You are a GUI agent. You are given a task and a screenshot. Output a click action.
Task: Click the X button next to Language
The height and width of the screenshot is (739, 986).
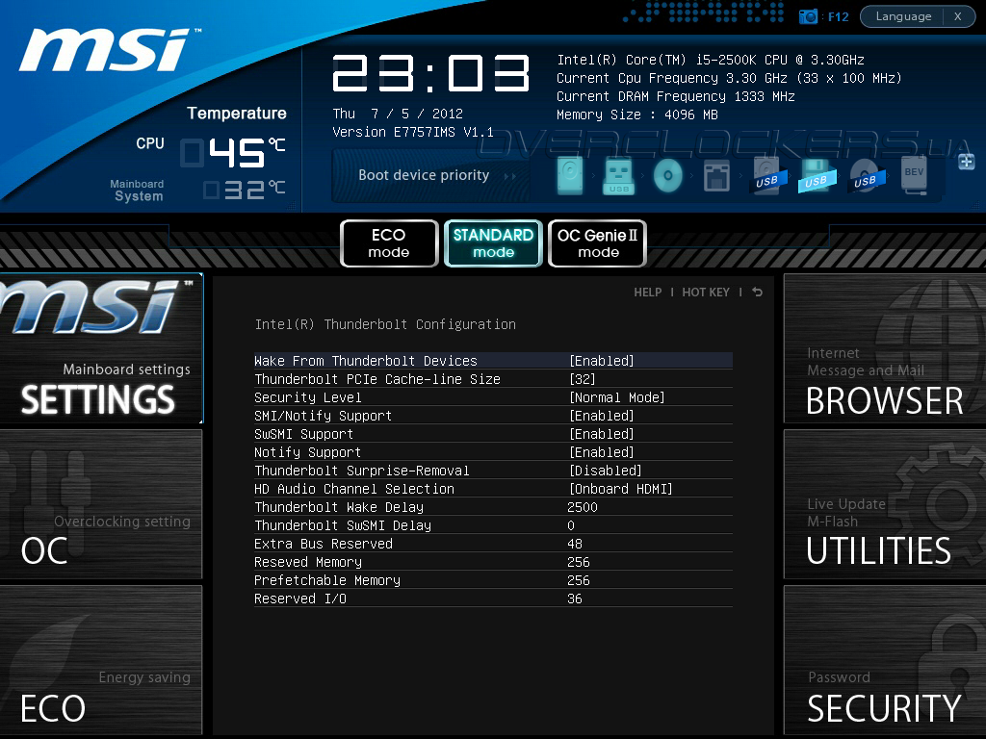[958, 16]
